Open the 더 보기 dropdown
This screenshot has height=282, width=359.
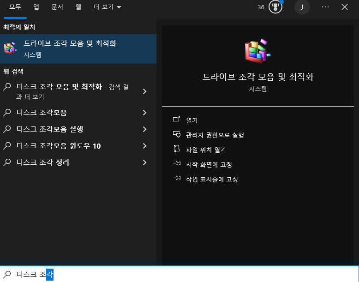[107, 7]
